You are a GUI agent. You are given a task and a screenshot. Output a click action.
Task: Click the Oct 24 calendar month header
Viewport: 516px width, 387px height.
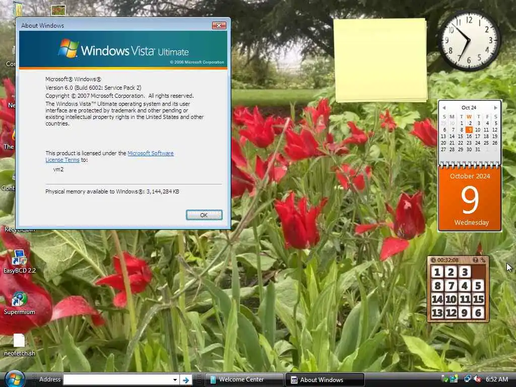[469, 108]
